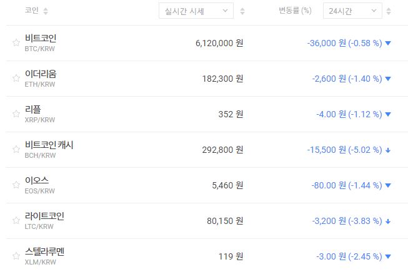Click Bitcoin's blue down-triangle change indicator
The width and height of the screenshot is (408, 272).
388,43
